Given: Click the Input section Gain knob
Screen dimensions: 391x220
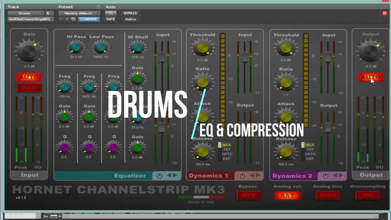Looking at the screenshot, I should point(29,50).
